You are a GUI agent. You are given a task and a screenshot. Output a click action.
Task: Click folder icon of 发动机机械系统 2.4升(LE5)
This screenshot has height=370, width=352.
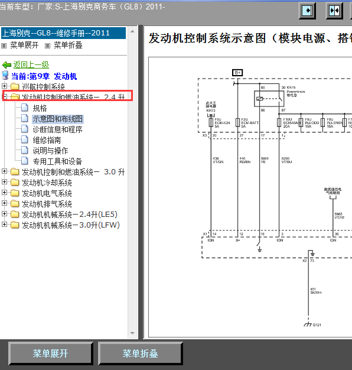coord(15,214)
